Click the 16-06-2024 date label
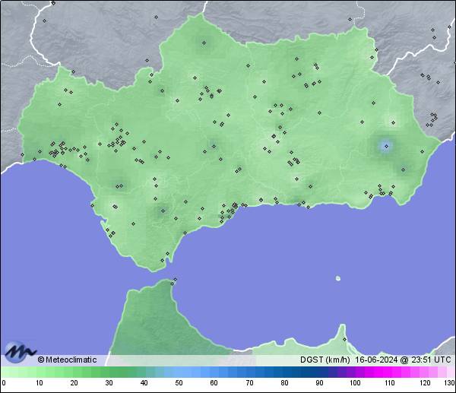Image resolution: width=456 pixels, height=393 pixels. pos(377,360)
